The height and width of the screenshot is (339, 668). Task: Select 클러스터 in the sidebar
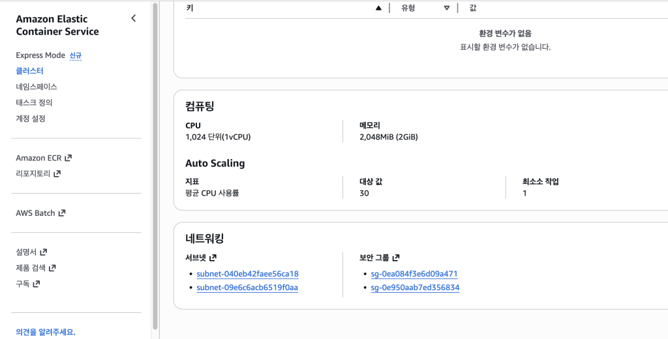29,71
